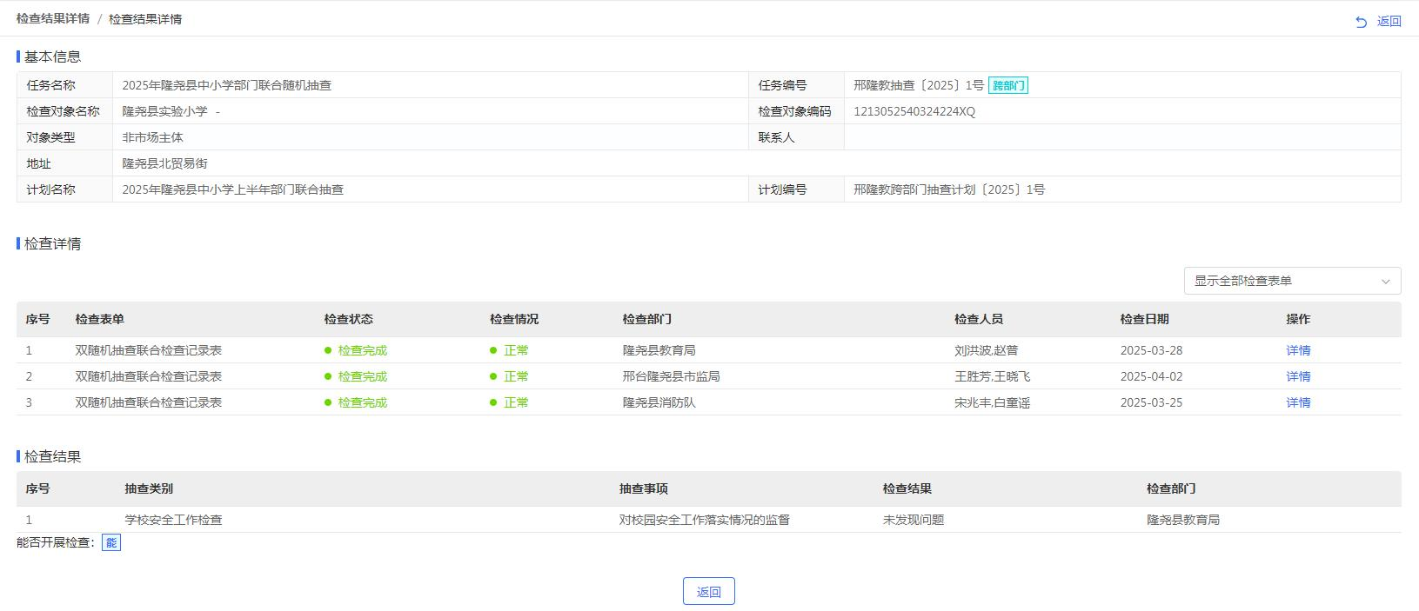
Task: Open 详情 for 隆尧县教育局 inspection row
Action: coord(1297,350)
